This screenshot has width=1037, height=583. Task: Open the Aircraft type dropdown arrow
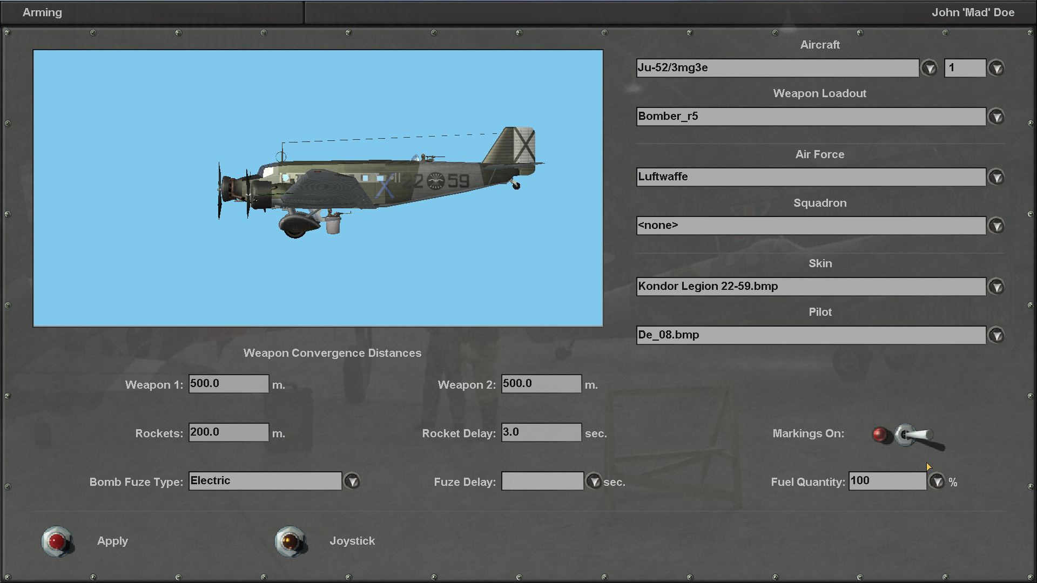pos(929,68)
